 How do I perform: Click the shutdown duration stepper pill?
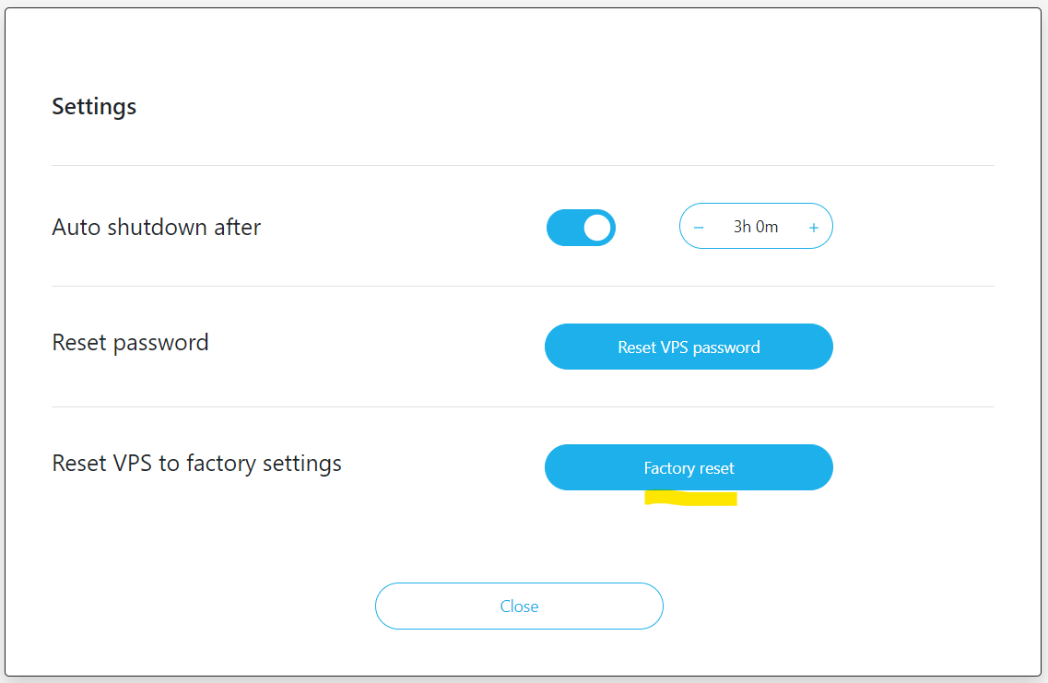click(x=756, y=226)
